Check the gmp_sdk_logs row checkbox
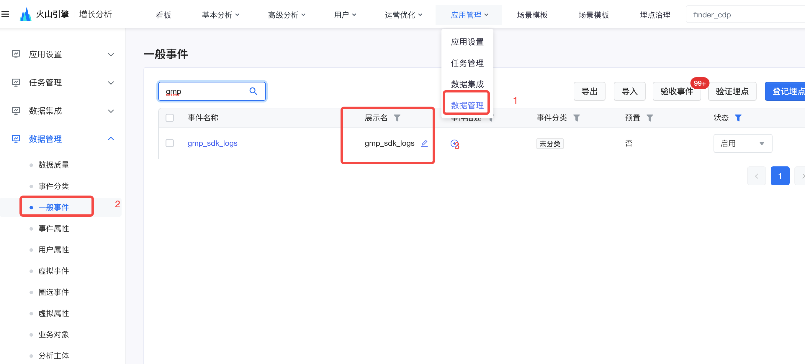 [170, 143]
